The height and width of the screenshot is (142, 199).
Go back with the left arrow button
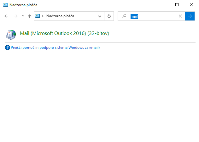coord(6,16)
